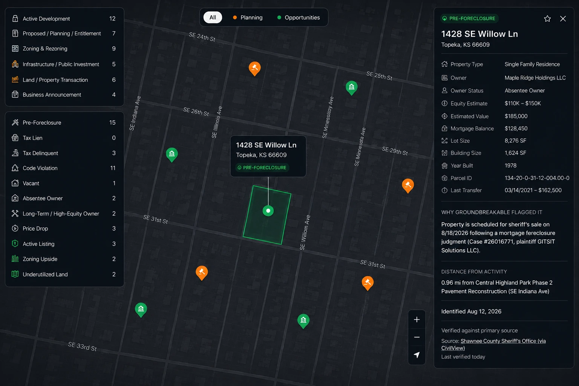Filter by Active Listing category
The height and width of the screenshot is (386, 579).
pos(64,244)
